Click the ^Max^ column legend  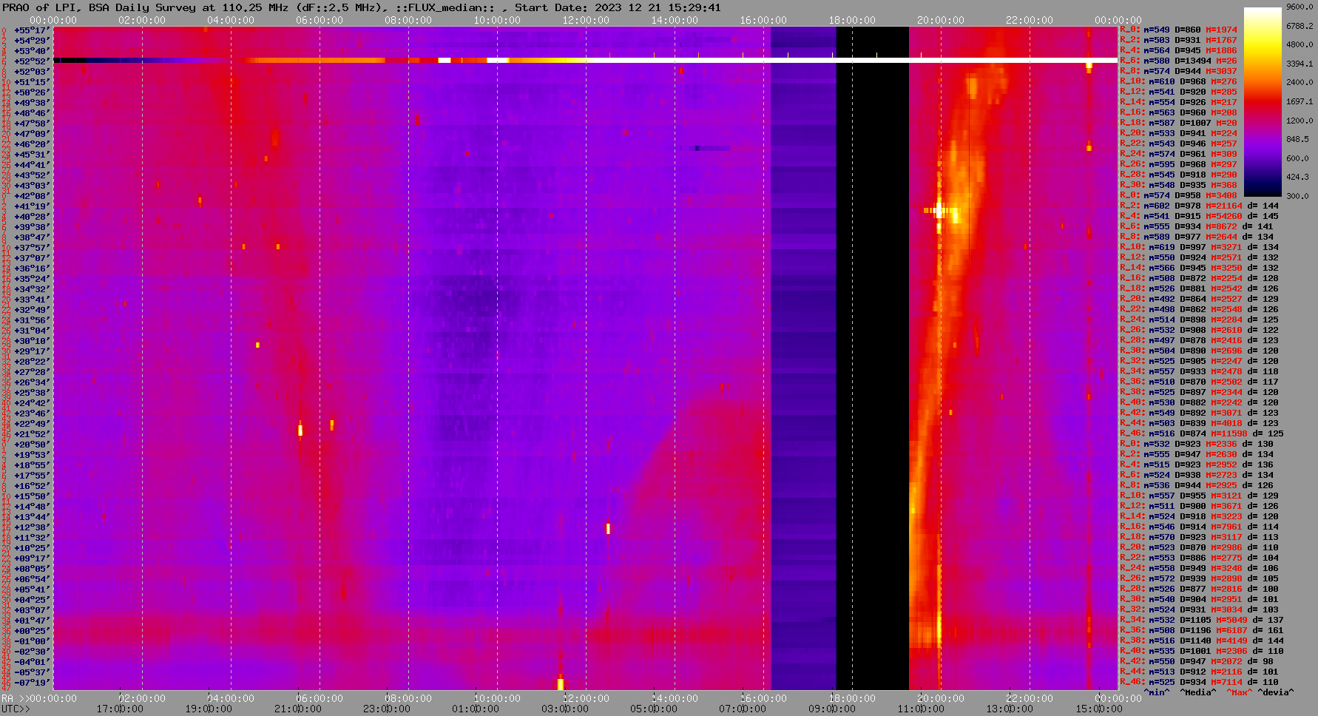tap(1240, 692)
